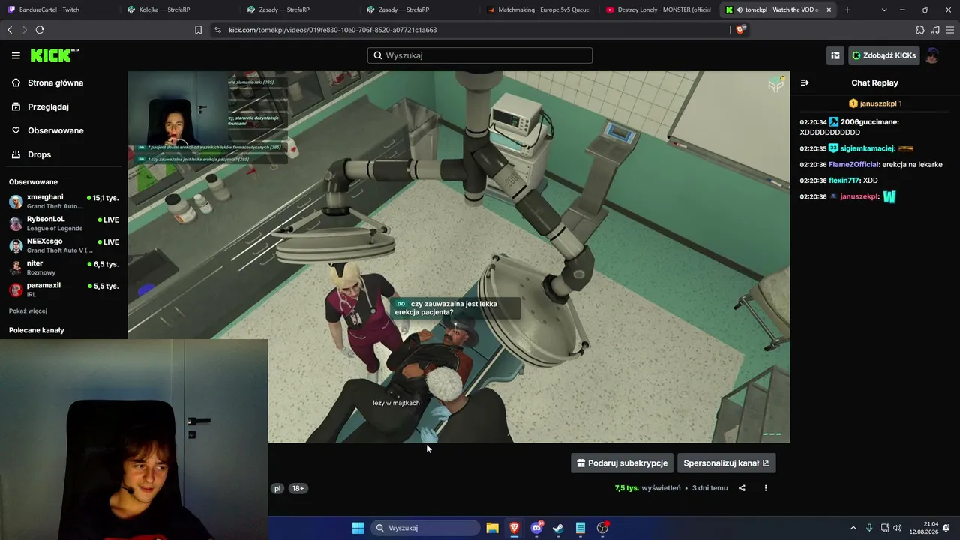Click the Windows taskbar Wyszukaj search box
The width and height of the screenshot is (960, 540).
[x=426, y=528]
